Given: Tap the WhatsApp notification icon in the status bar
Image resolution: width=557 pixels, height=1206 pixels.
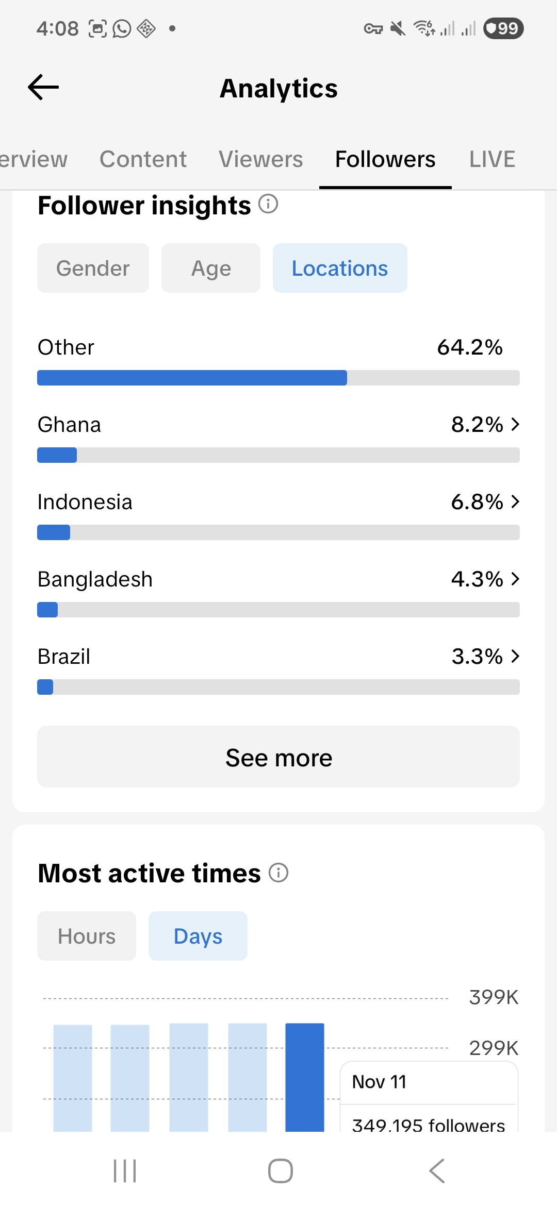Looking at the screenshot, I should [x=122, y=29].
